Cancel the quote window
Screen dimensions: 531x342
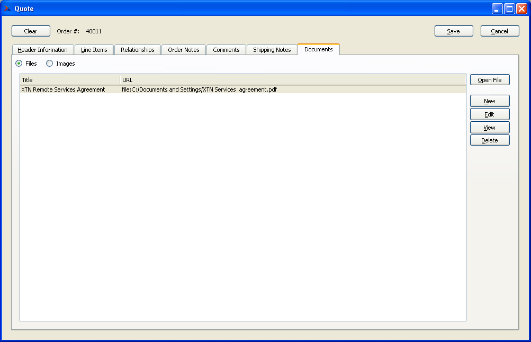[500, 31]
